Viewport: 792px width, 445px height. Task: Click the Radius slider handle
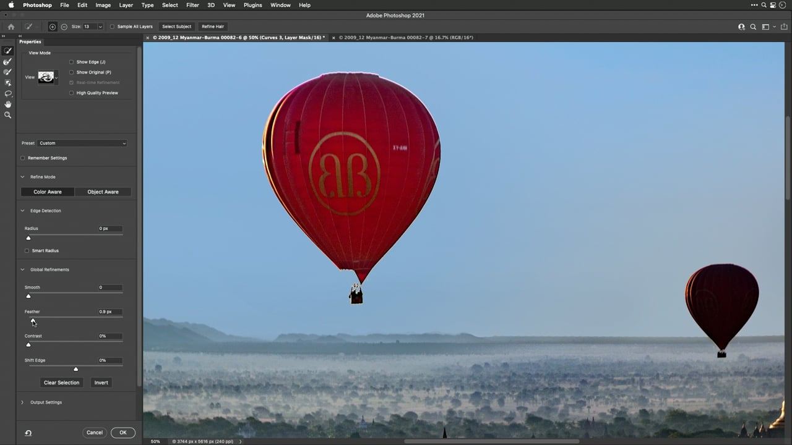tap(28, 238)
